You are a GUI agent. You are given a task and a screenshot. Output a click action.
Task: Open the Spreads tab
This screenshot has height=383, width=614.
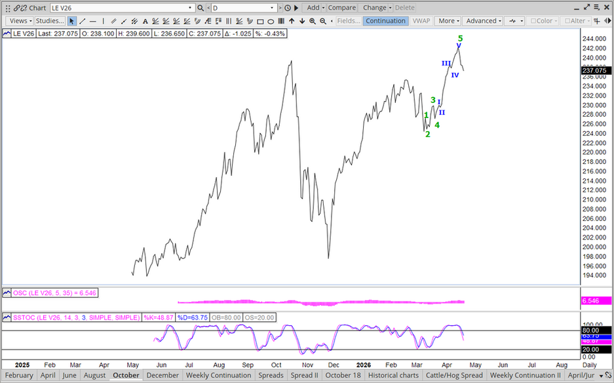(x=271, y=376)
